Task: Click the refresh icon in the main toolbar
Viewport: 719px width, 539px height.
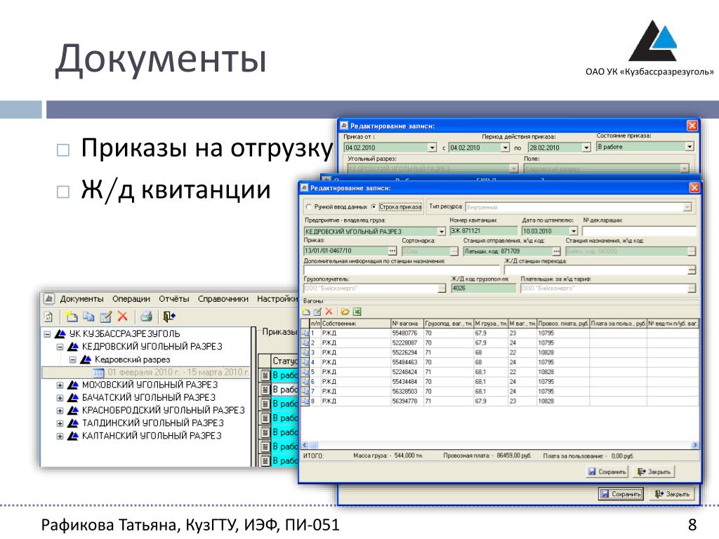Action: 48,317
